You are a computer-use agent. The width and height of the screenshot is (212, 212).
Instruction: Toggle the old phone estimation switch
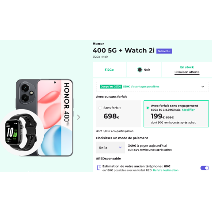coord(204,168)
